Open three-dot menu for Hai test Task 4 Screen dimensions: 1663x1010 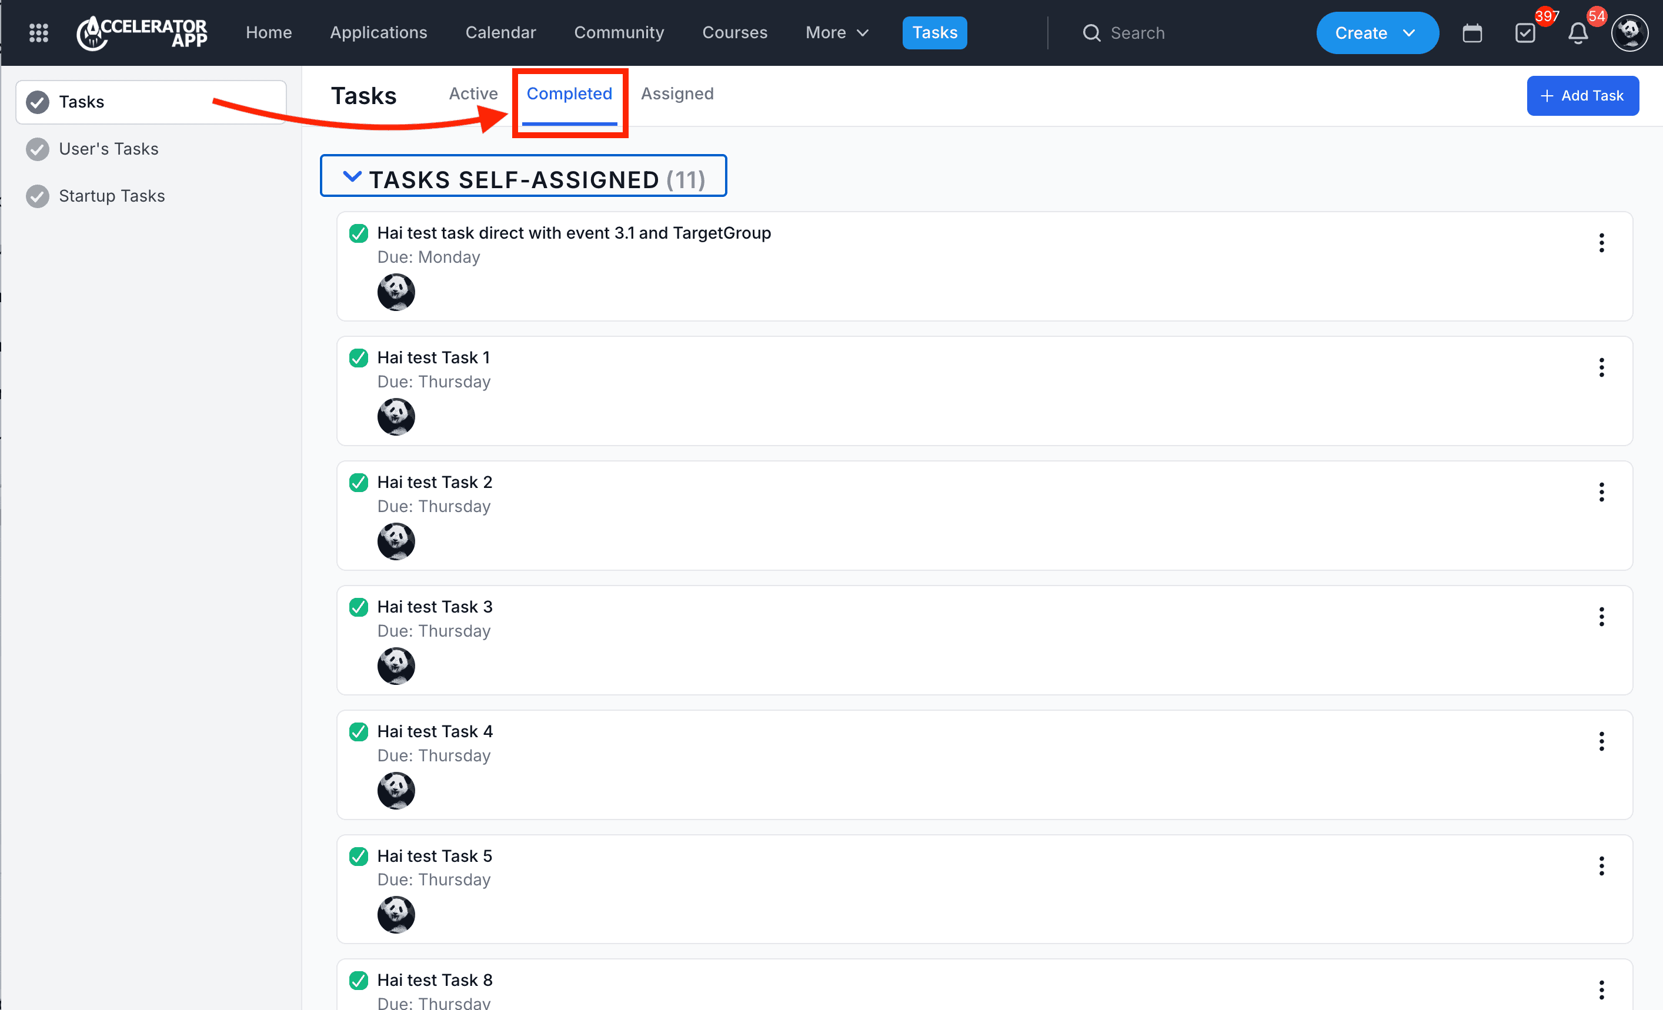pos(1602,741)
